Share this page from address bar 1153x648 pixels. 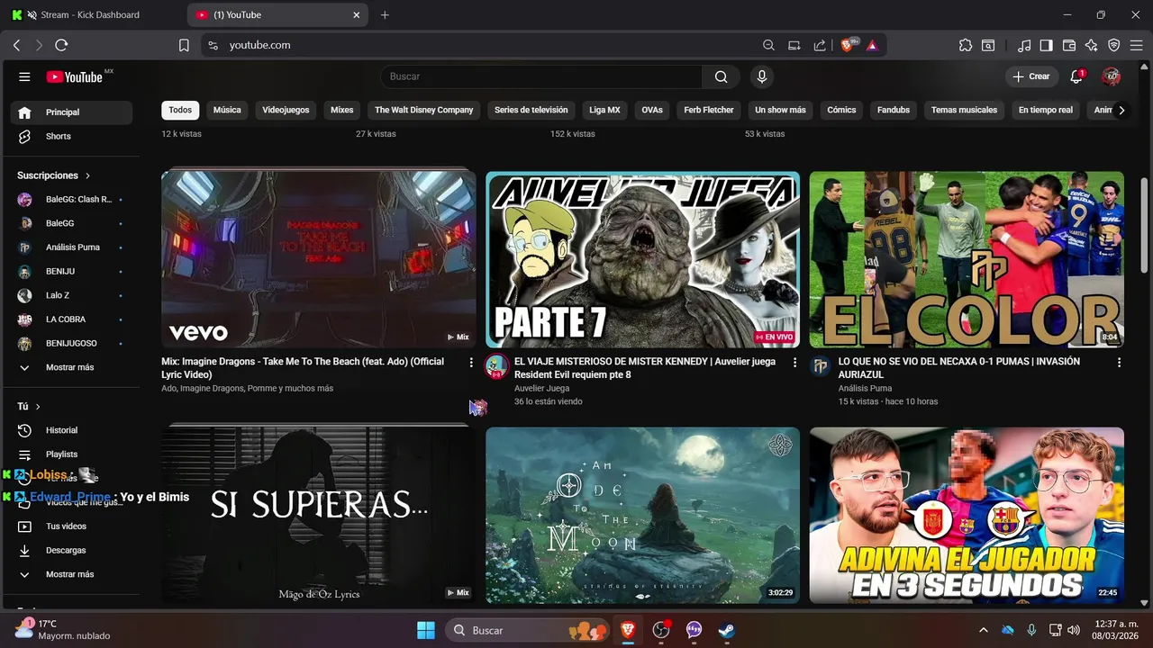(x=820, y=45)
